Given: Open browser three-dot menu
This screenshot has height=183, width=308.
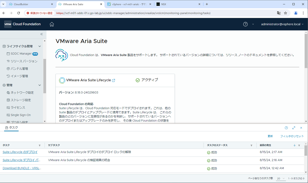Looking at the screenshot, I should 303,13.
